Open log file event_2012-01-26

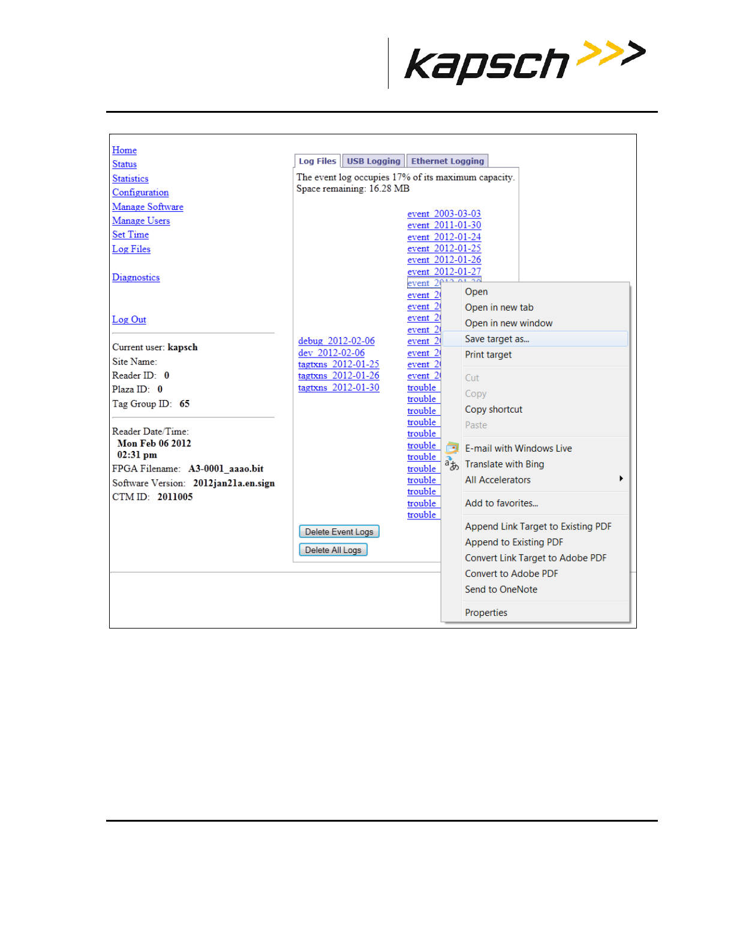444,260
